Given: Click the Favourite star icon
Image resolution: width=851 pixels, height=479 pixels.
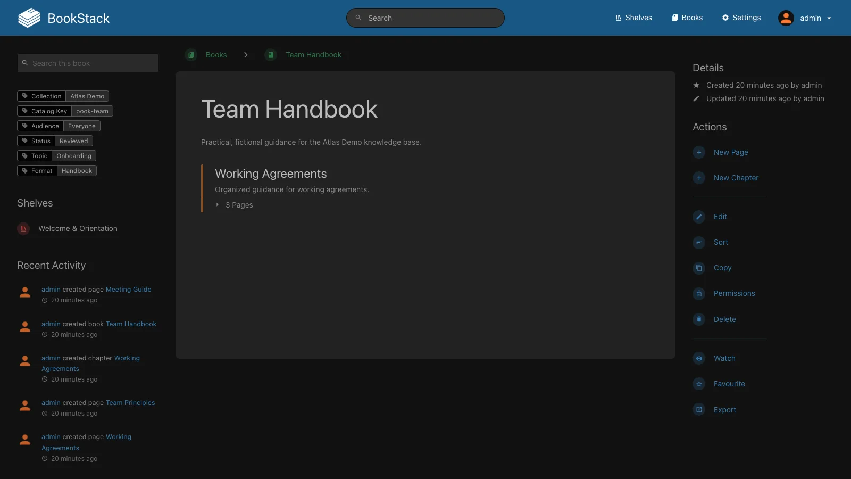Looking at the screenshot, I should (699, 384).
